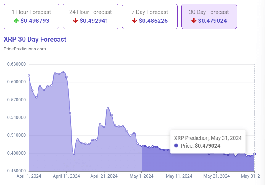Click the $0.486226 forecast value
This screenshot has width=265, height=185.
coord(153,21)
